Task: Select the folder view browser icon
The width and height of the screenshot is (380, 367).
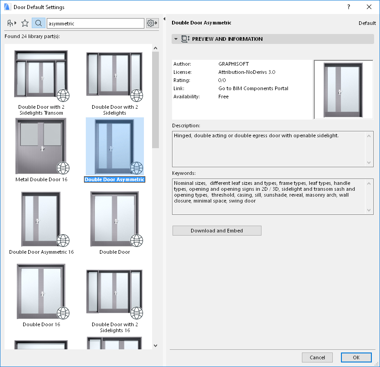Action: pos(10,23)
